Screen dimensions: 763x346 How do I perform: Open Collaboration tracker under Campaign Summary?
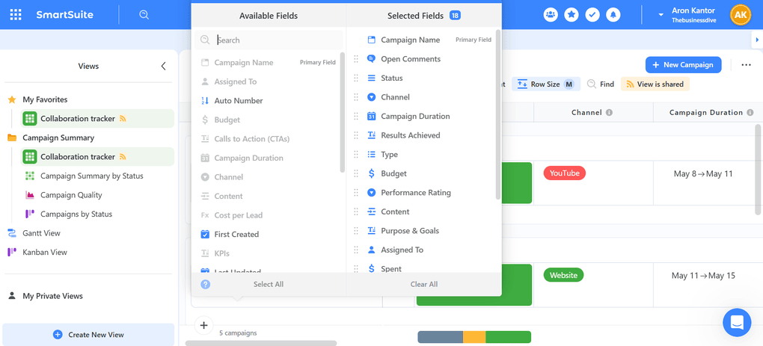click(x=96, y=157)
